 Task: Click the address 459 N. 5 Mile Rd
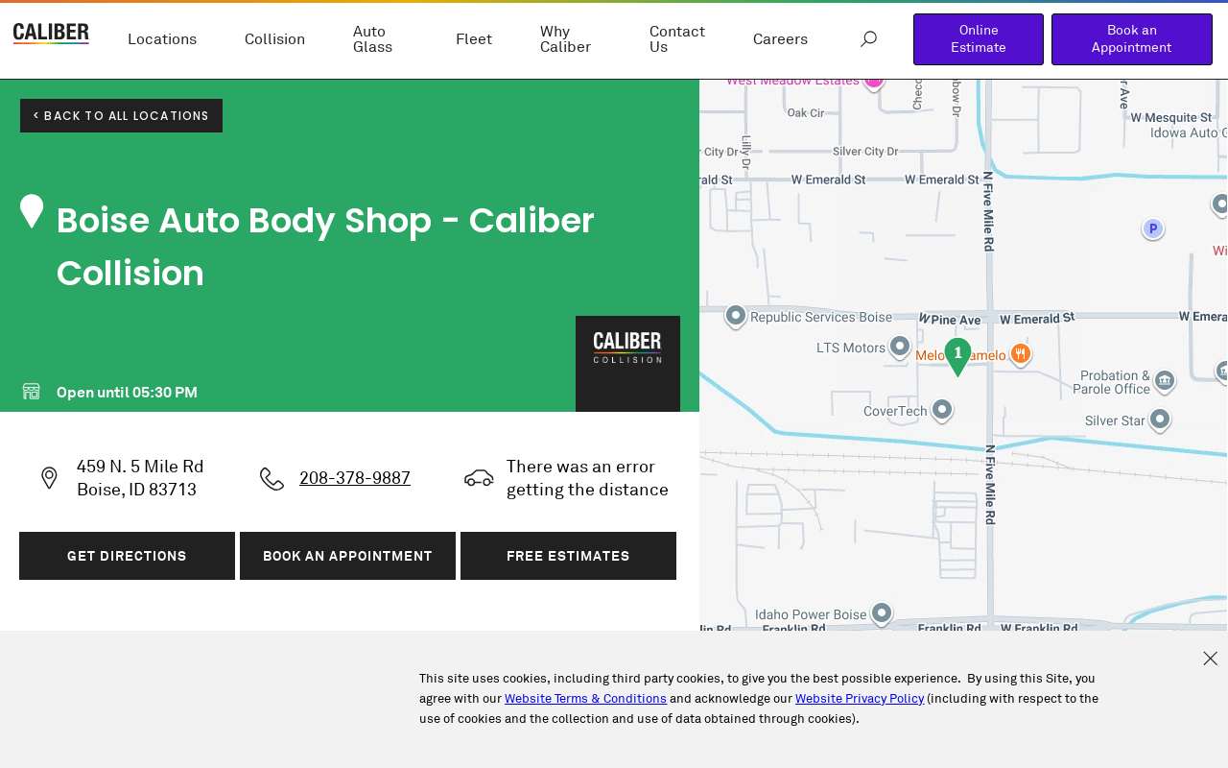(140, 478)
